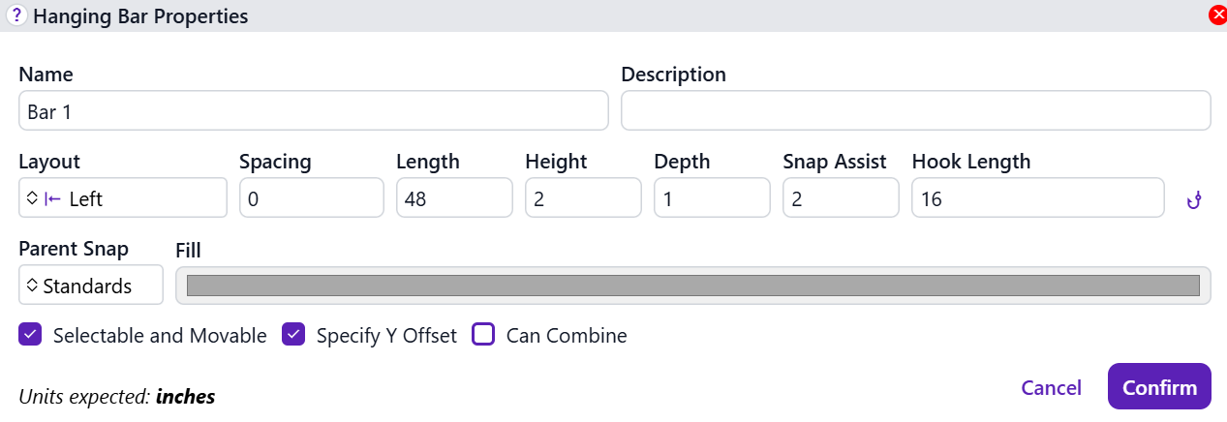Click the Height input field
Viewport: 1227px width, 422px height.
tap(583, 198)
